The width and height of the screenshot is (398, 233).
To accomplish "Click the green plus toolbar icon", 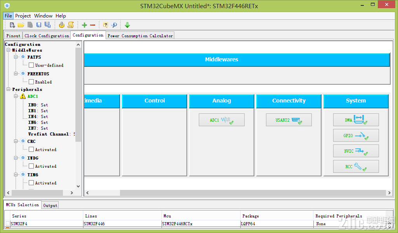I will (84, 25).
